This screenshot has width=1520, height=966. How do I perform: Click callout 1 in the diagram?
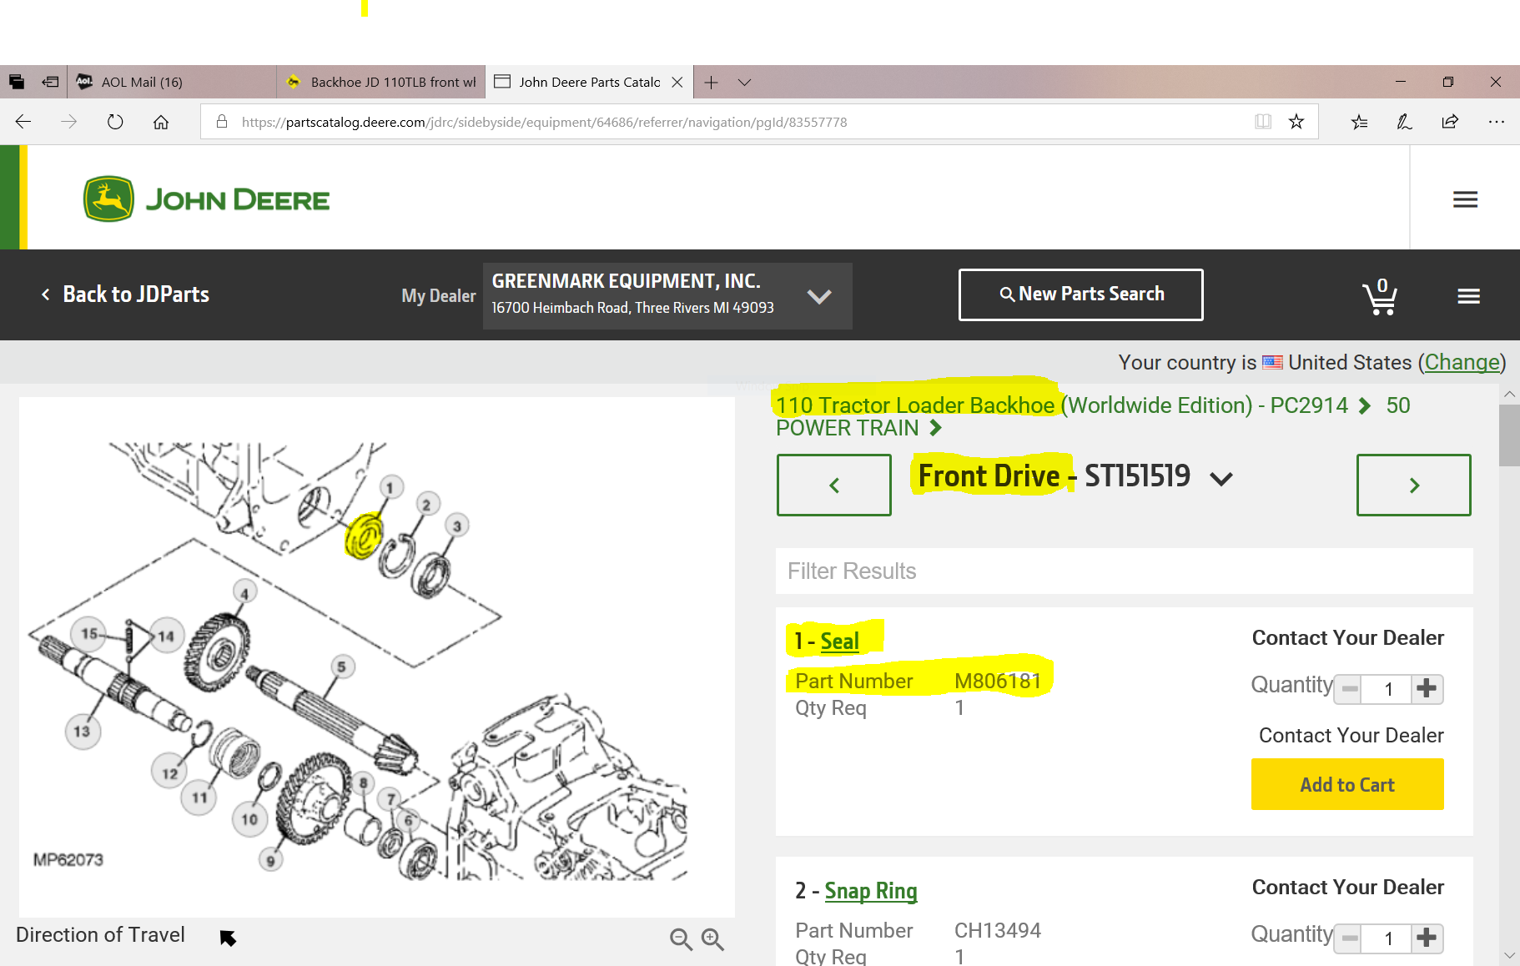pyautogui.click(x=390, y=487)
